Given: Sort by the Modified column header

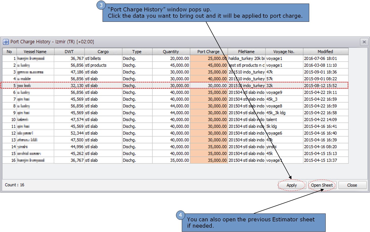Looking at the screenshot, I should point(325,51).
